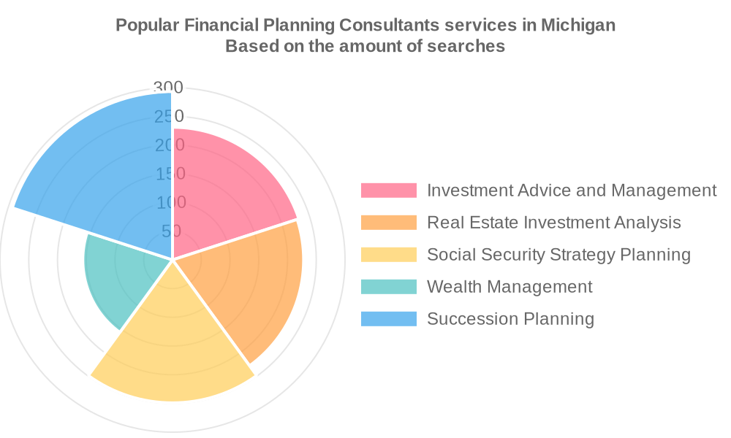
Task: Click the 300 axis tick label
Action: point(169,88)
